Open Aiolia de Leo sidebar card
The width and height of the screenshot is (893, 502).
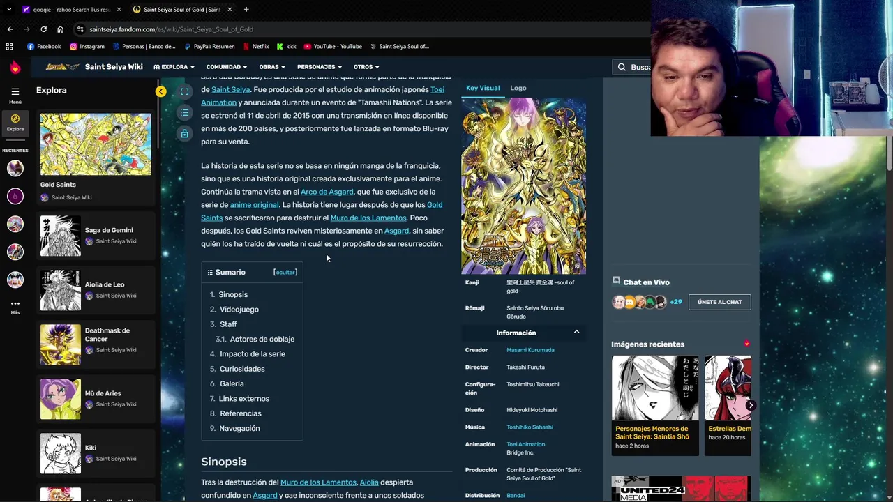click(x=96, y=290)
